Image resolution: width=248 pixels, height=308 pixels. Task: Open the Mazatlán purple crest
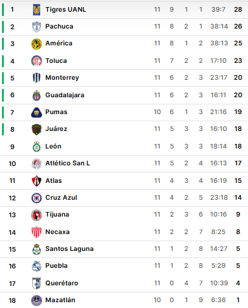(x=36, y=300)
